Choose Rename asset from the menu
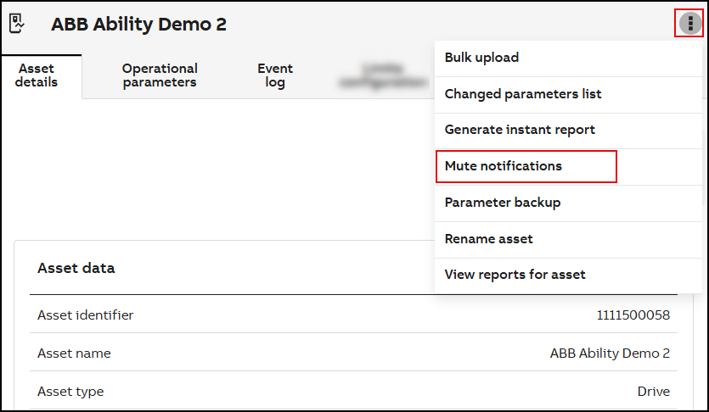 pyautogui.click(x=488, y=239)
